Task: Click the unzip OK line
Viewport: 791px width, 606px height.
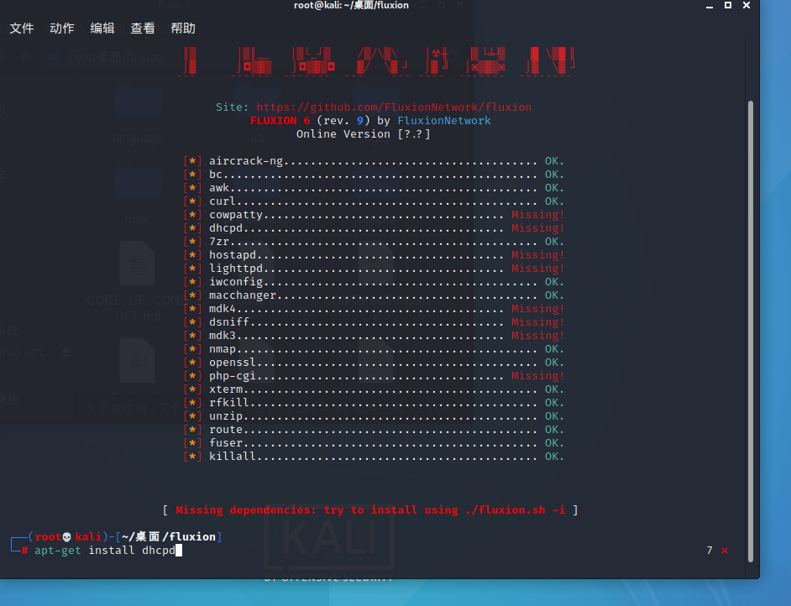Action: tap(374, 416)
